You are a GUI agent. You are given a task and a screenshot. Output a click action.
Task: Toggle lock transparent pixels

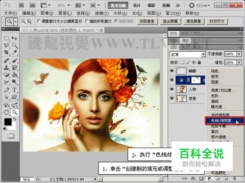click(x=183, y=62)
